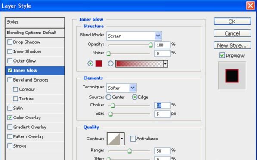Click the black square preview thumbnail
Image resolution: width=257 pixels, height=160 pixels.
coord(232,76)
